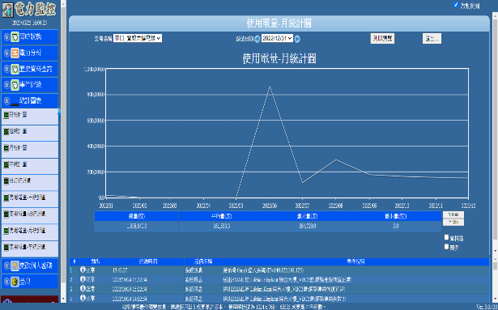Enable the 資料點 checkbox
Screen dimensions: 498x310
click(x=446, y=237)
